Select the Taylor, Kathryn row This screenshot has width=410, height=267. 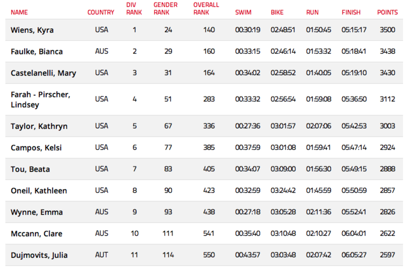204,126
